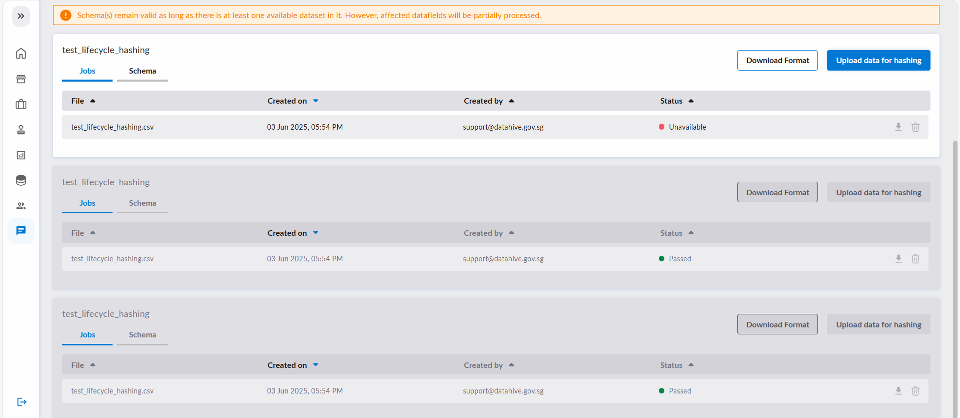Open the users group icon in the sidebar
This screenshot has width=960, height=418.
[x=21, y=206]
